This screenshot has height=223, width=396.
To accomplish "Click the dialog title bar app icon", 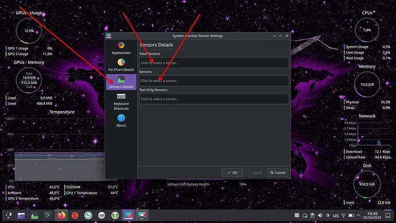I will [x=109, y=36].
